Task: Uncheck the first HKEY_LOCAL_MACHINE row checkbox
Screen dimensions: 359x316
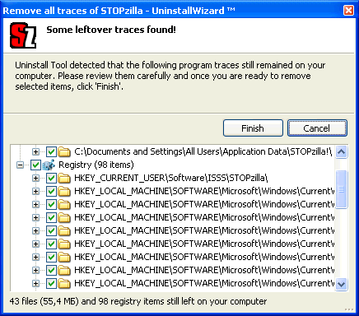Action: point(51,191)
